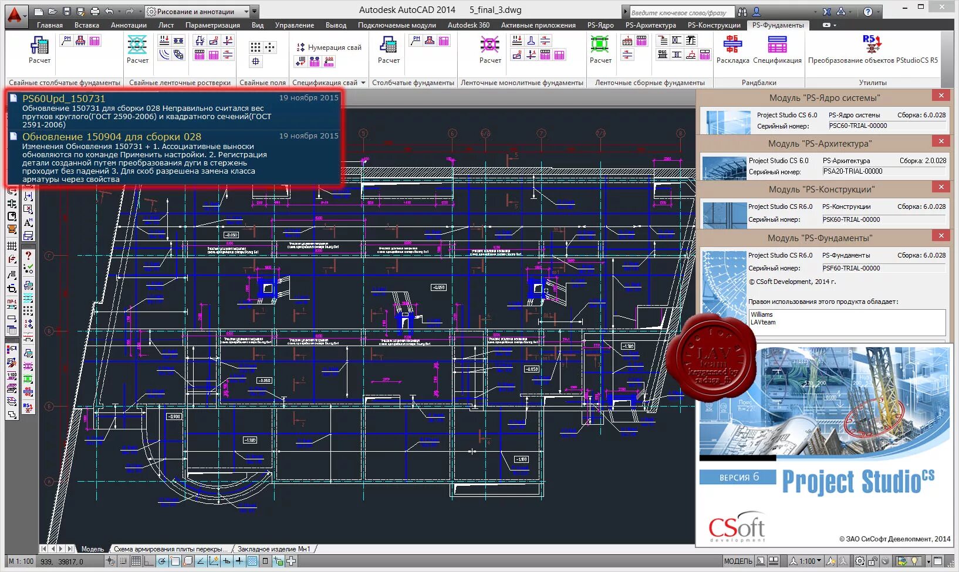This screenshot has width=959, height=572.
Task: Save the drawing with the floppy disk icon
Action: pyautogui.click(x=66, y=11)
